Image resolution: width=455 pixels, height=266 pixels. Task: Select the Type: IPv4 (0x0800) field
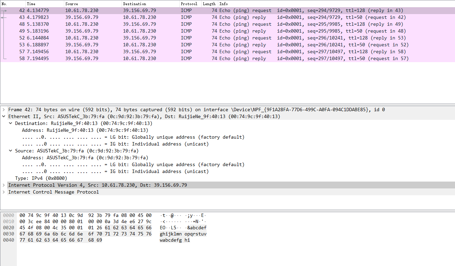coord(41,178)
